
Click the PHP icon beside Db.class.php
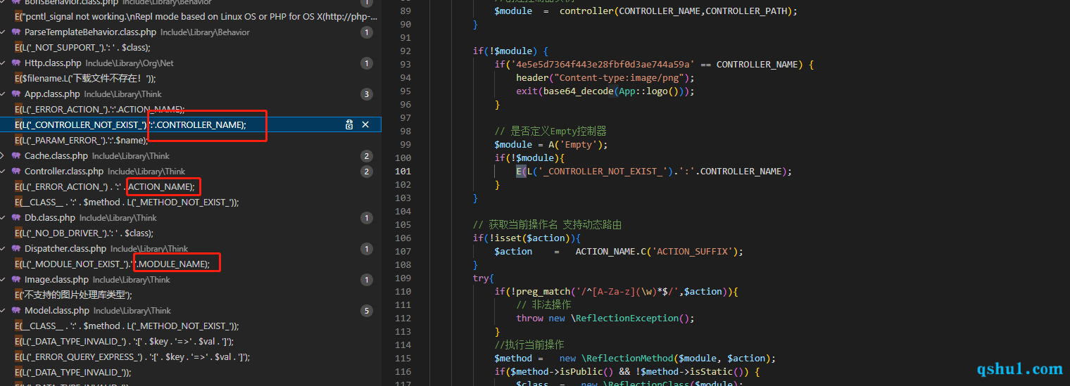pyautogui.click(x=15, y=218)
